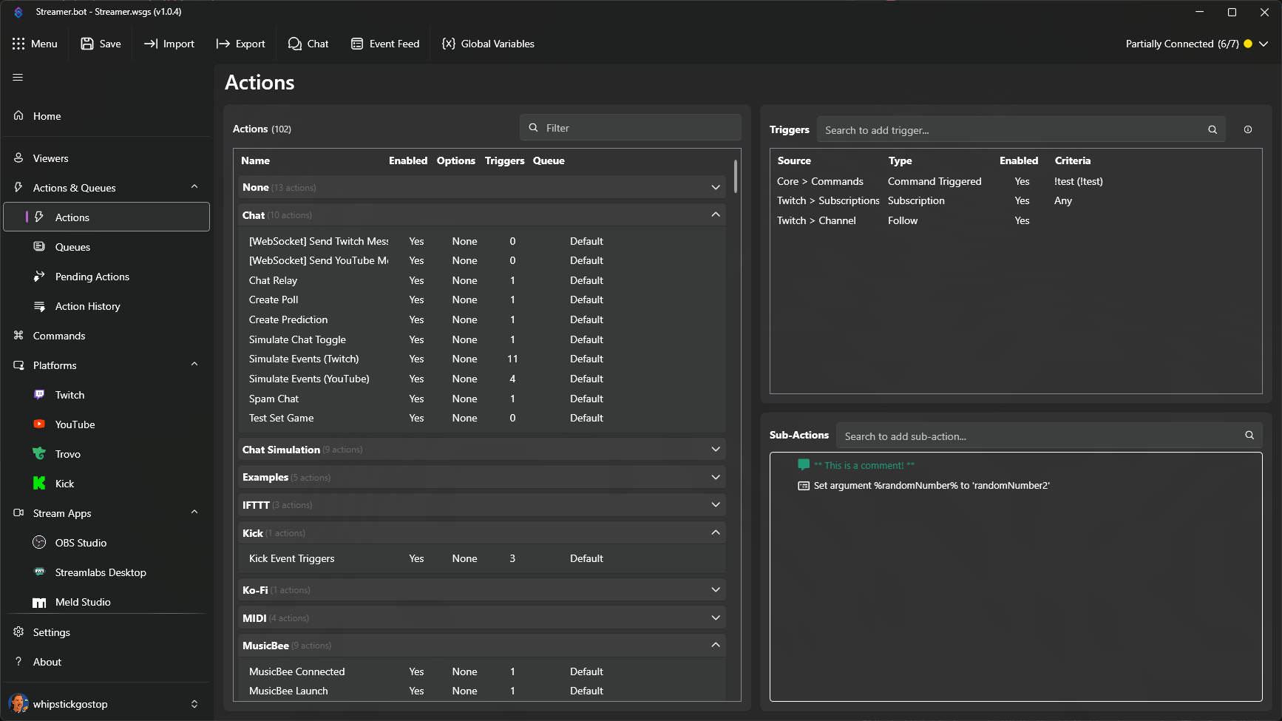Open the Chat window from the toolbar

(308, 44)
